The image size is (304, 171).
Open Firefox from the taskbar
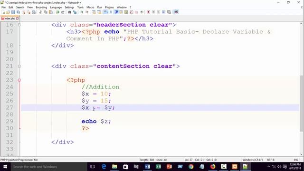pyautogui.click(x=213, y=167)
